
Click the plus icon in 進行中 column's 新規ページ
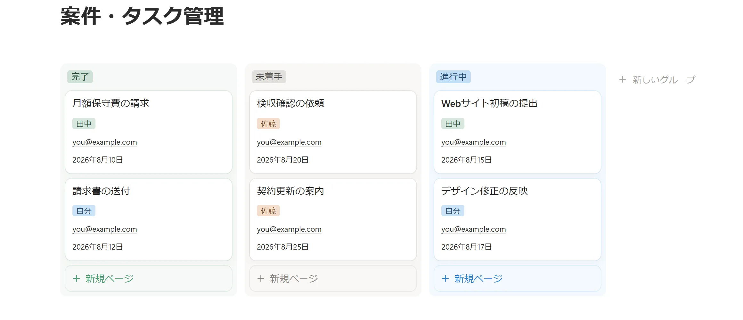coord(445,278)
